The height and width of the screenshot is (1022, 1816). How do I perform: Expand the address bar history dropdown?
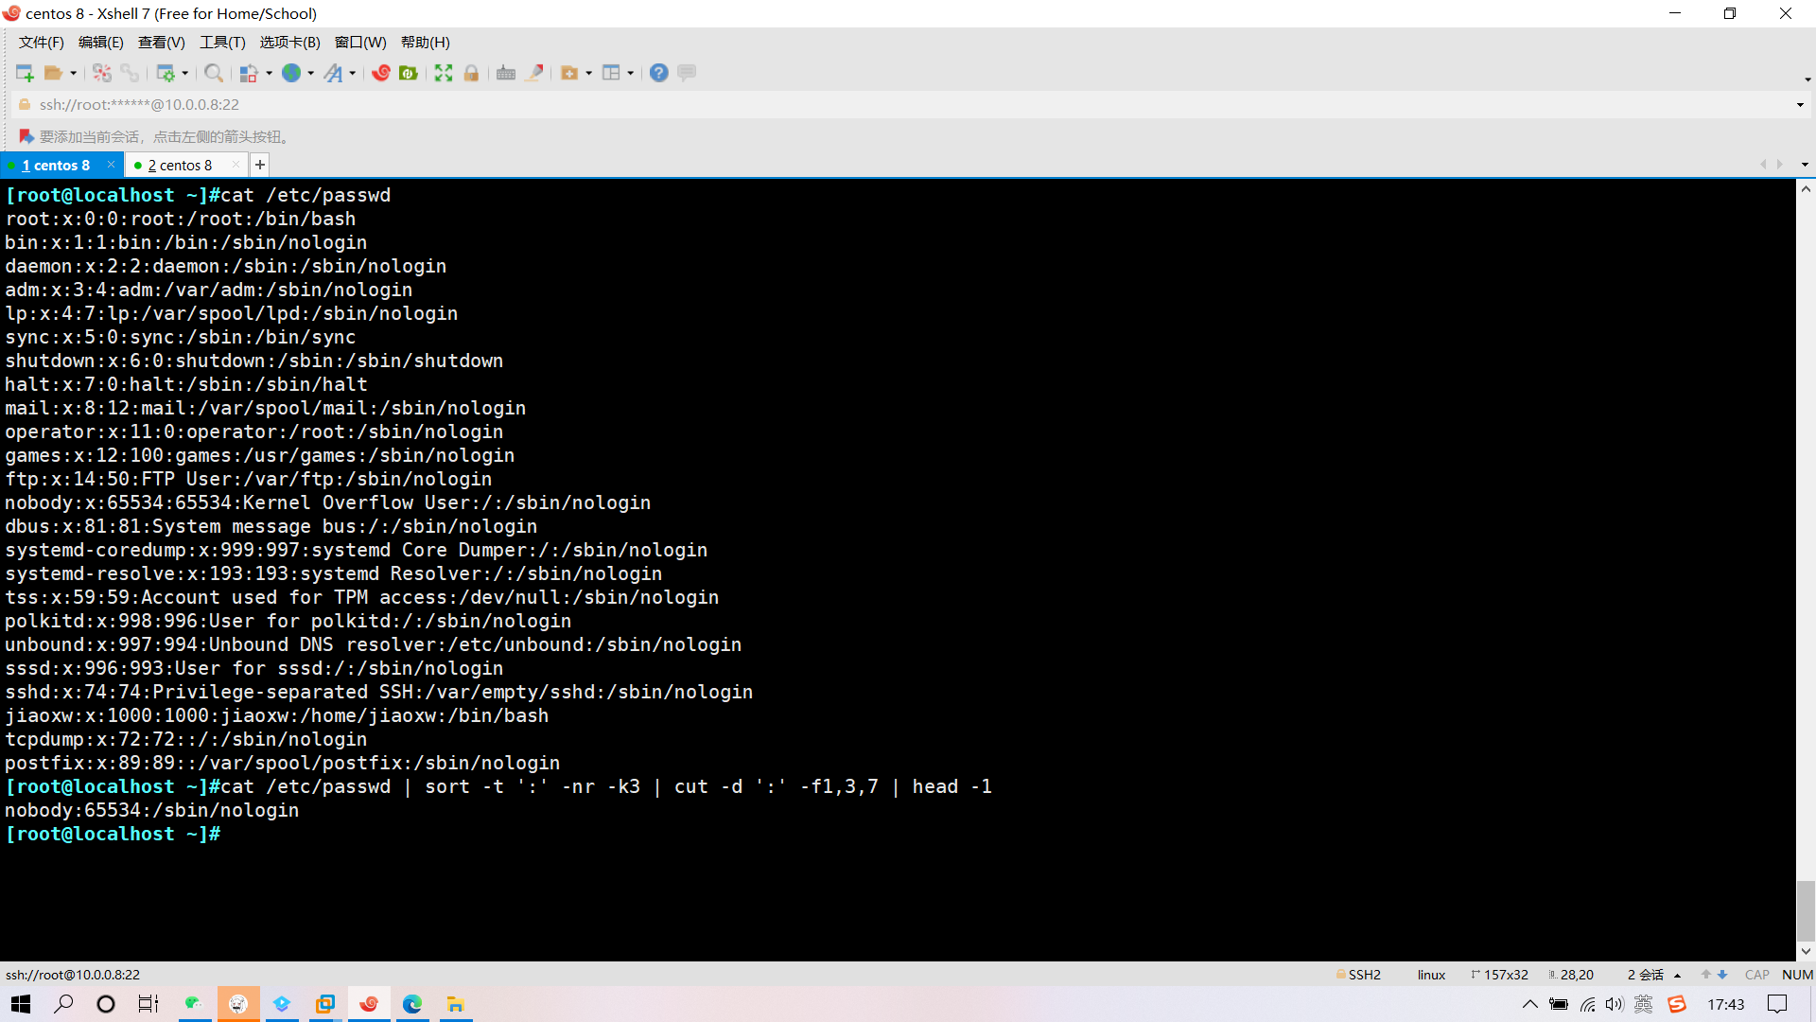[1800, 105]
